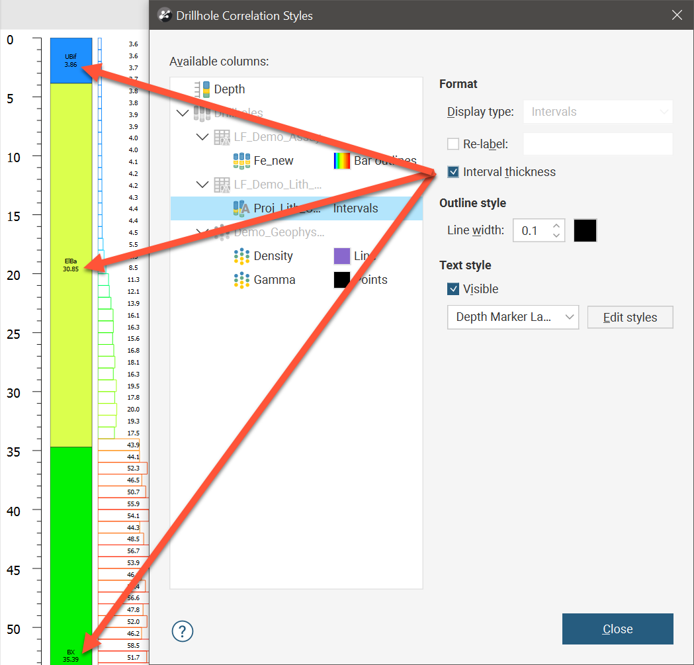Enable the Re-label checkbox
The image size is (694, 665).
tap(453, 144)
